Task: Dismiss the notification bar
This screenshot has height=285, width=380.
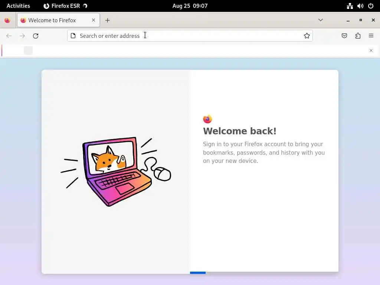Action: tap(371, 50)
